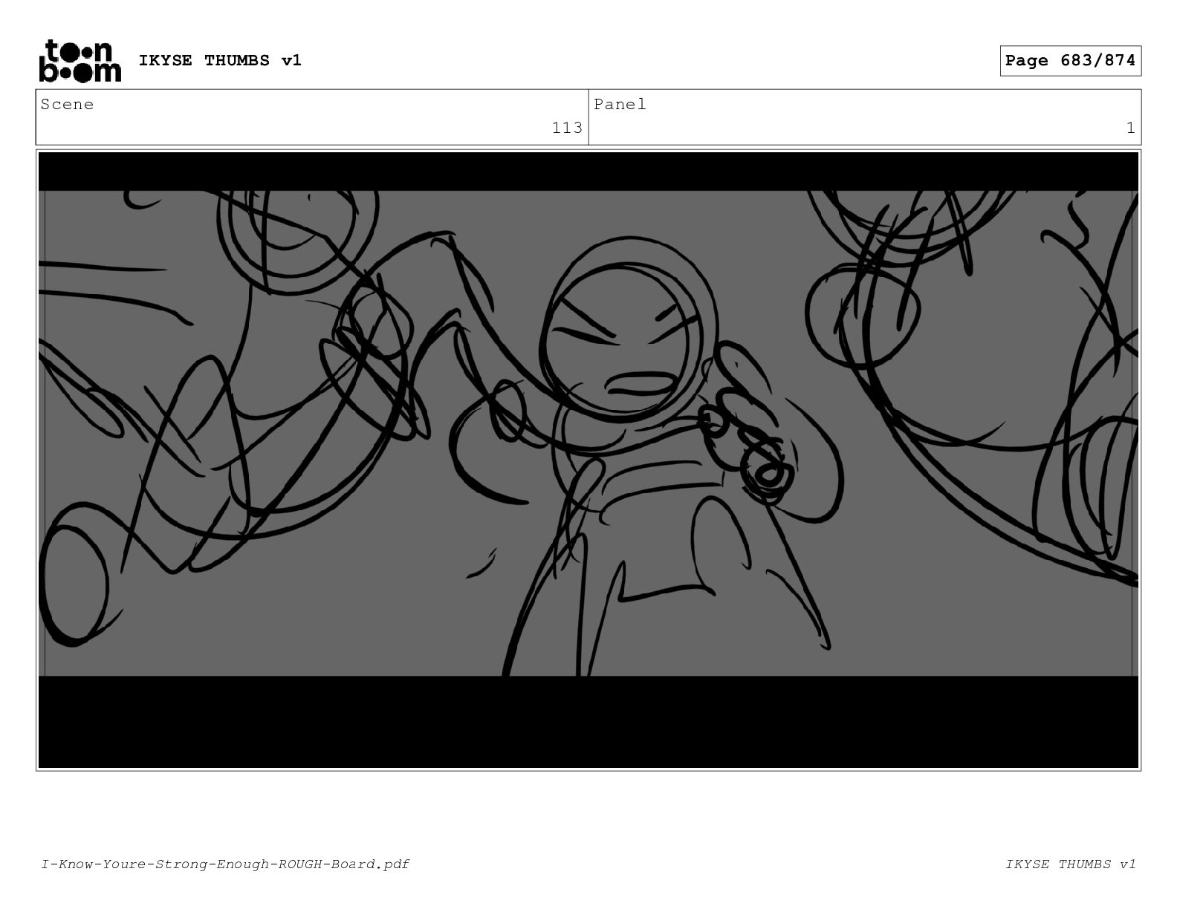This screenshot has height=909, width=1177.
Task: Select the 'I-Know-Youre-Strong-Enough-ROUGH-Board.pdf' footer filename
Action: point(225,864)
